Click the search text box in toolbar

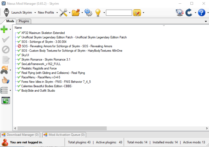click(119, 13)
